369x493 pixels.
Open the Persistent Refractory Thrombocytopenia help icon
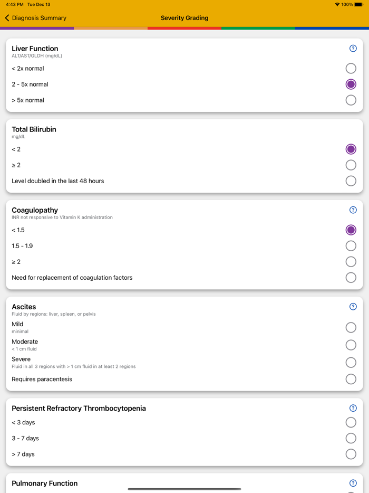(352, 407)
